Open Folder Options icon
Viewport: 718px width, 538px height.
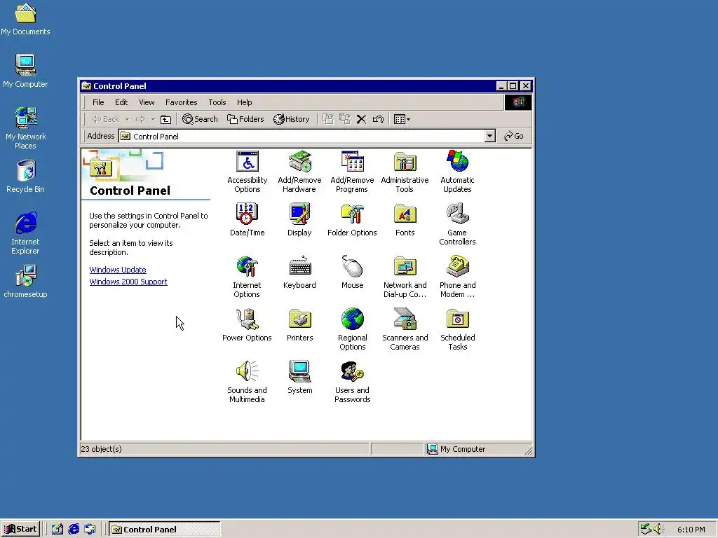[x=352, y=214]
